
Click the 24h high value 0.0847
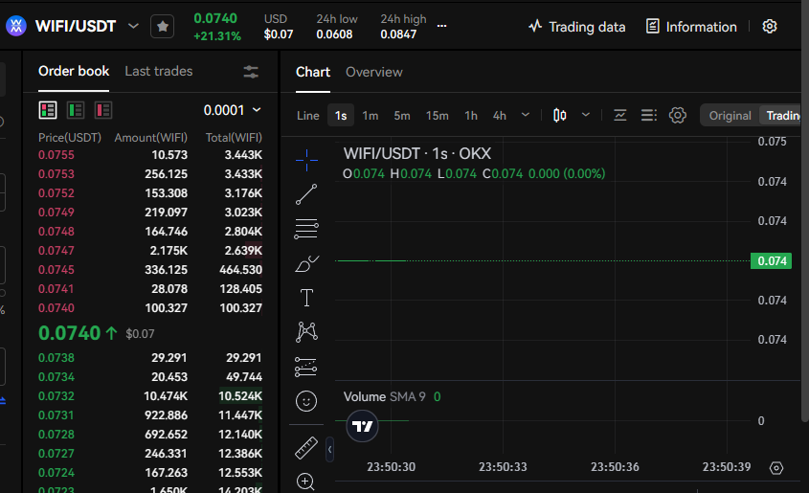point(397,34)
